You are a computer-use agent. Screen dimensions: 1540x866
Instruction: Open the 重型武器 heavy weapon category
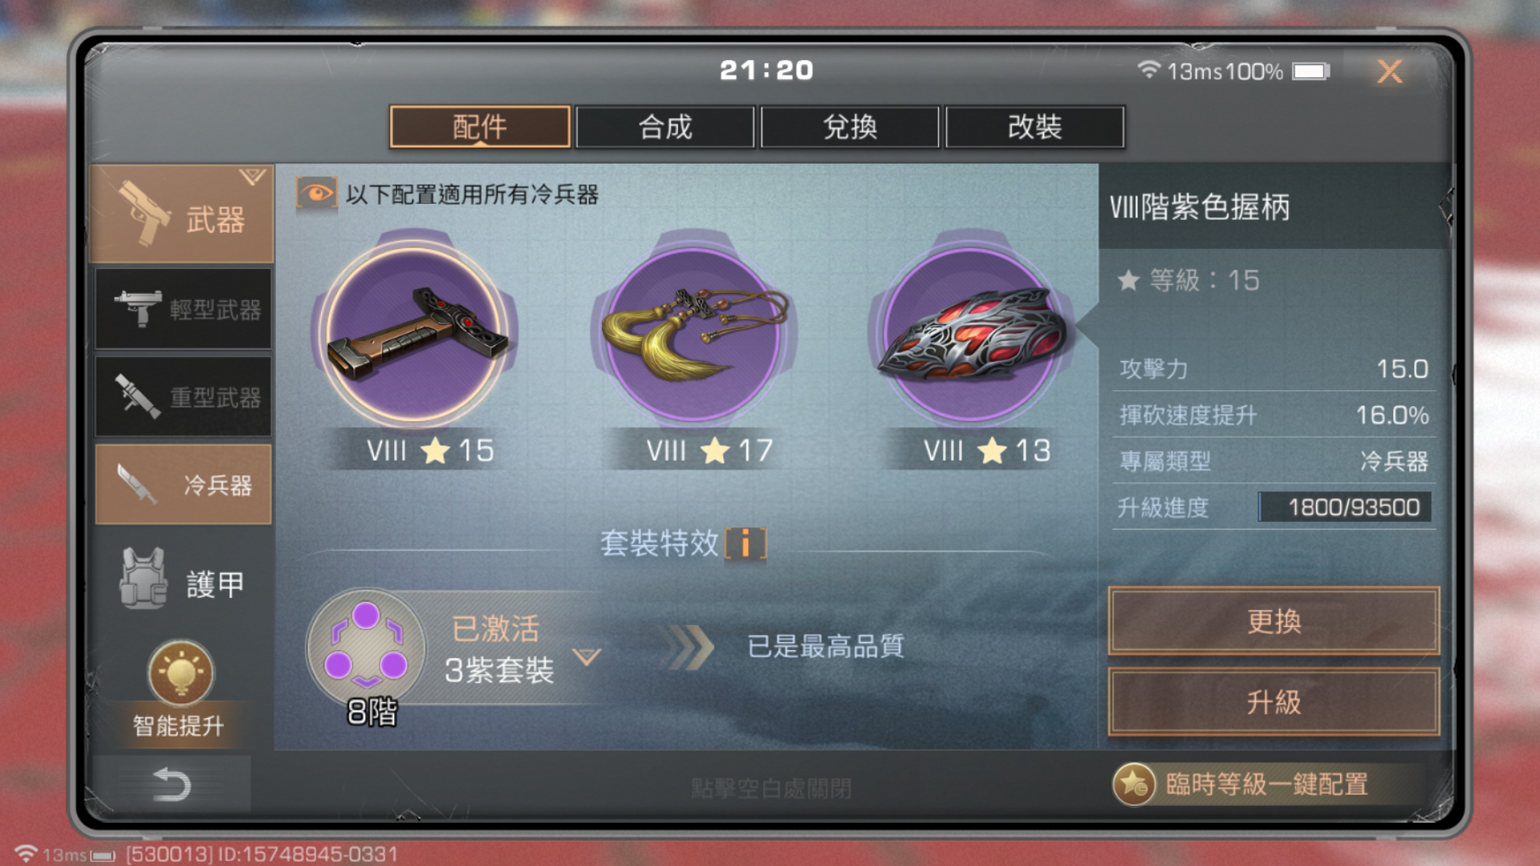[x=184, y=396]
